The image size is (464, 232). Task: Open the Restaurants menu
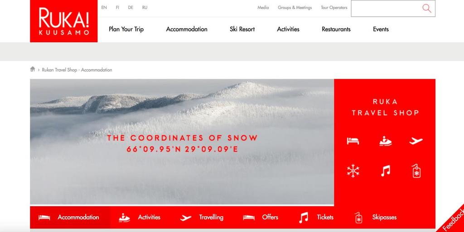336,29
